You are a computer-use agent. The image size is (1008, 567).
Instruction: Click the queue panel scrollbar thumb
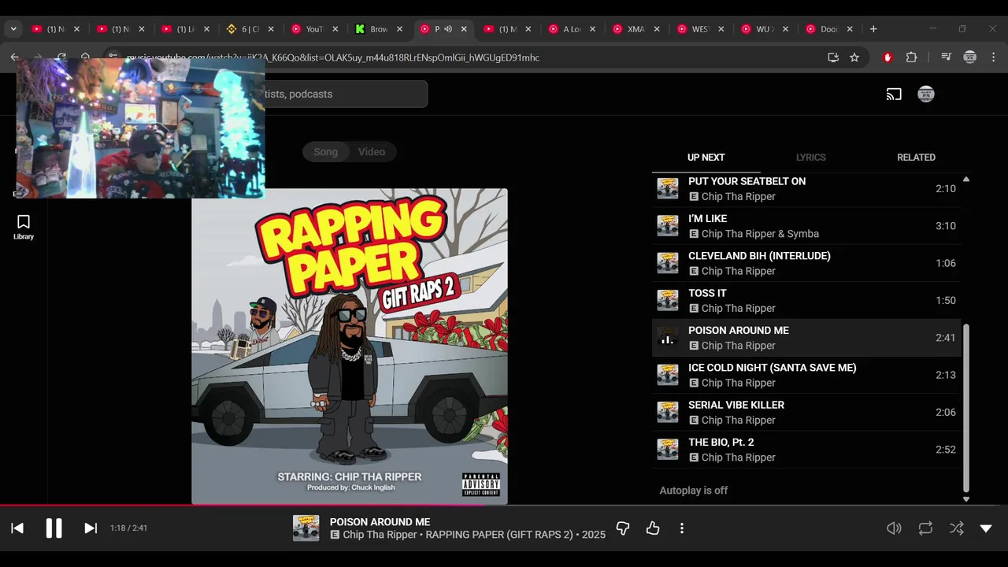(966, 408)
